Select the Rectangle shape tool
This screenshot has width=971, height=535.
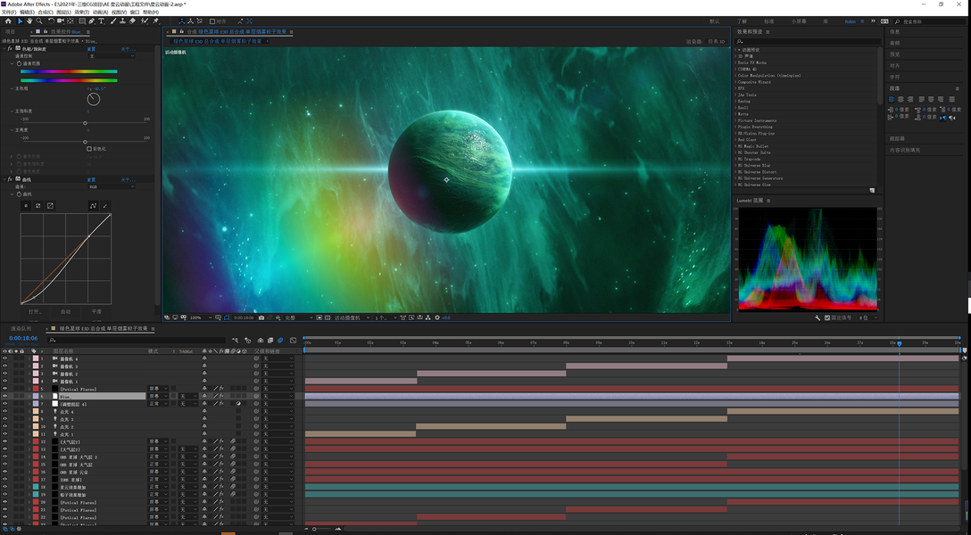click(82, 21)
